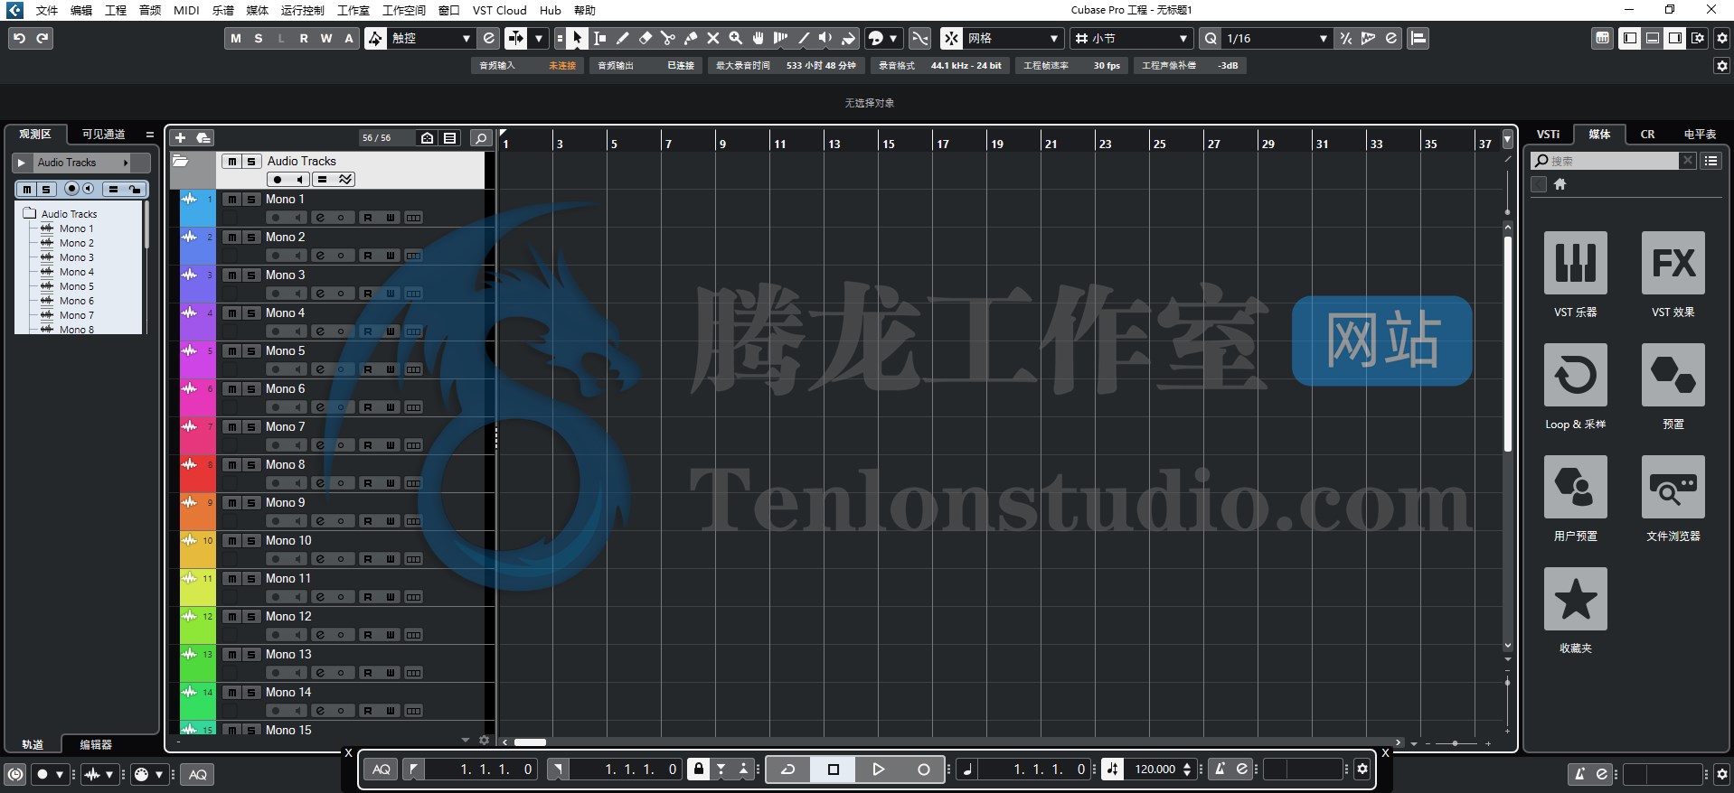
Task: Click ruler at bar 17
Action: 943,143
